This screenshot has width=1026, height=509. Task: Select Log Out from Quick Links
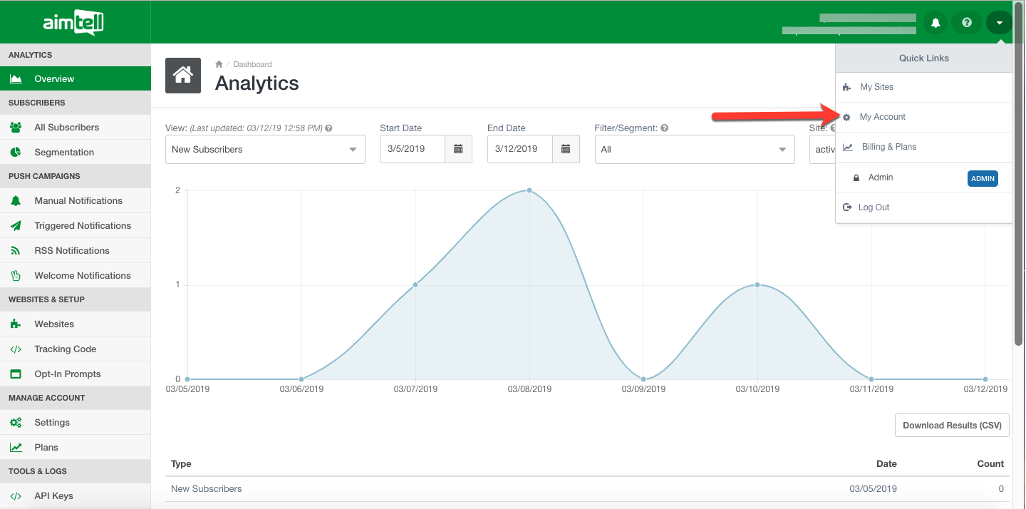pyautogui.click(x=874, y=207)
